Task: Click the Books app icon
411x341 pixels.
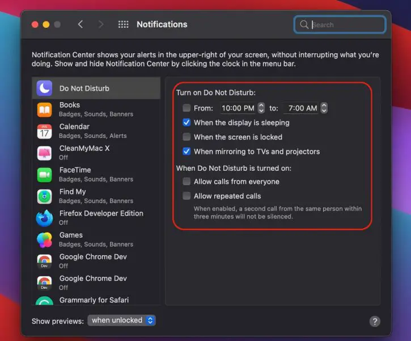Action: 44,110
